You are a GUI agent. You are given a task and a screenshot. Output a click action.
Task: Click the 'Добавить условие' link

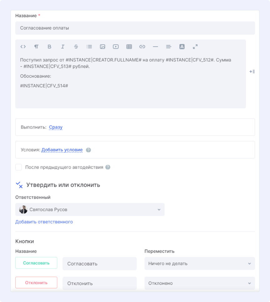pyautogui.click(x=62, y=150)
